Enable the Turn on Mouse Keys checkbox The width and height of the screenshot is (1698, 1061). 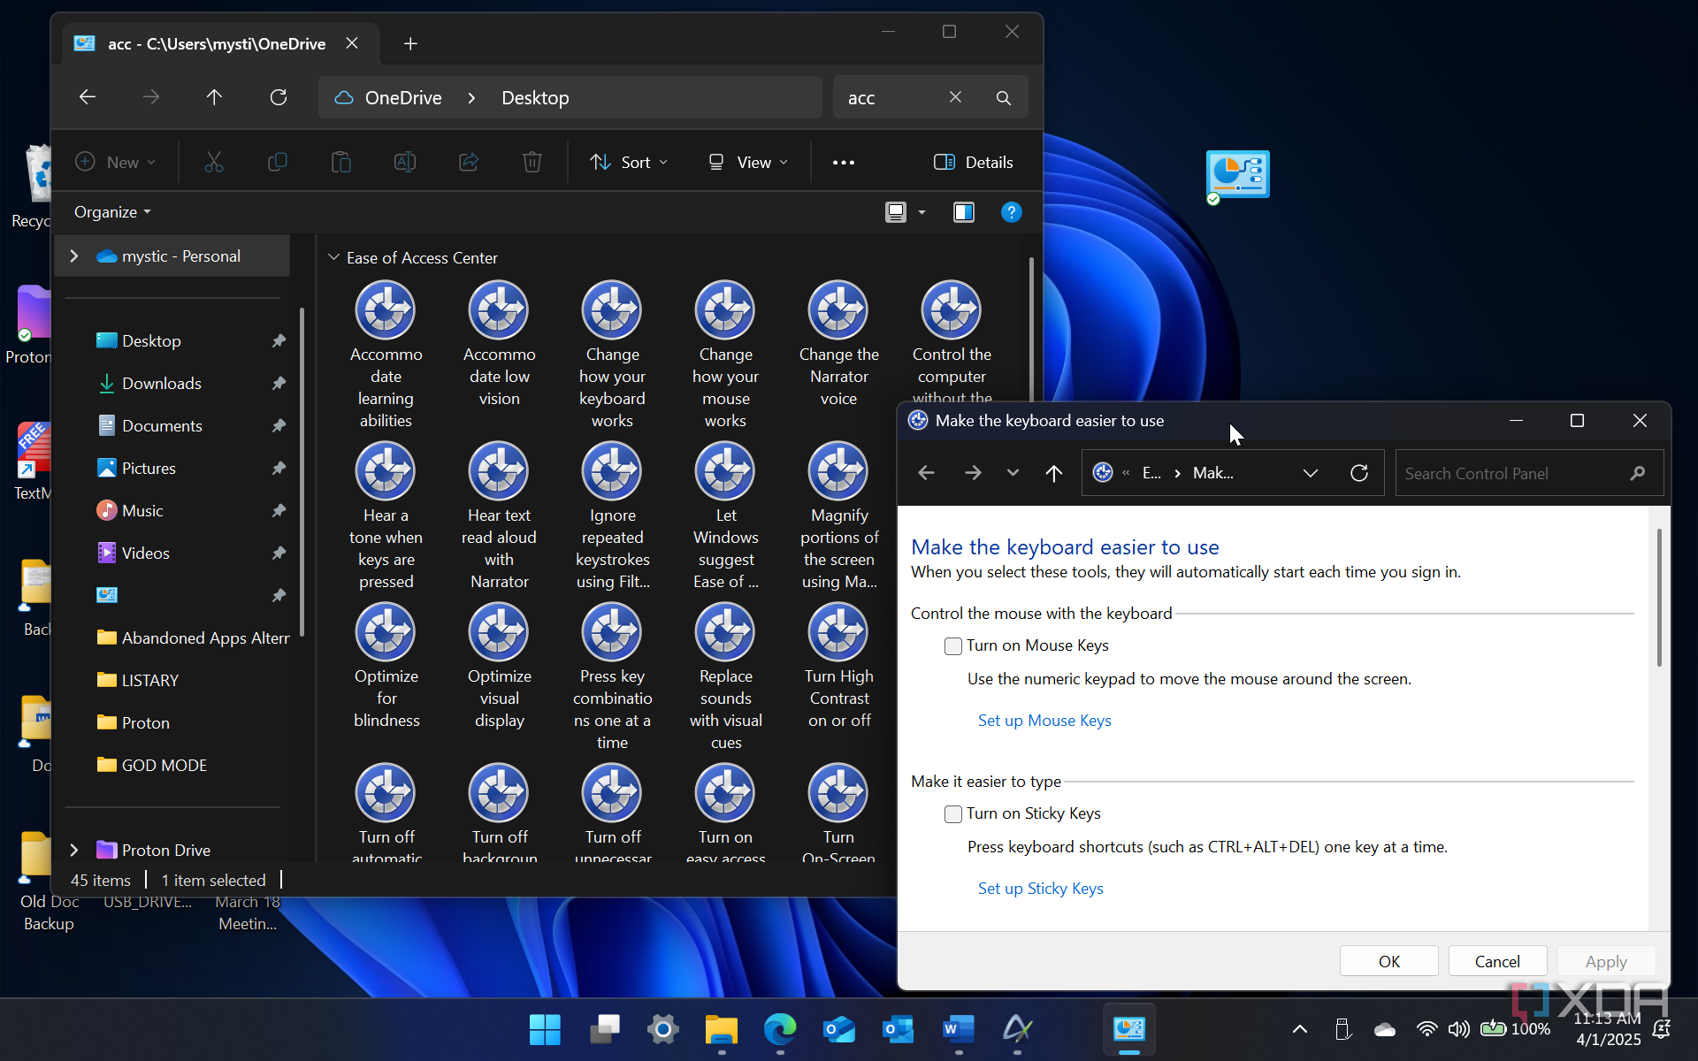(952, 646)
